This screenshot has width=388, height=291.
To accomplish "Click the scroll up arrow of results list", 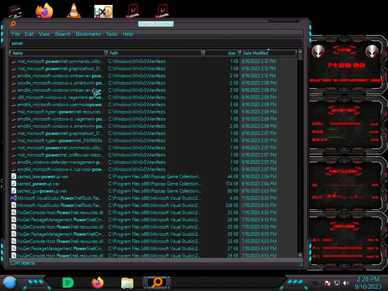I will (300, 52).
